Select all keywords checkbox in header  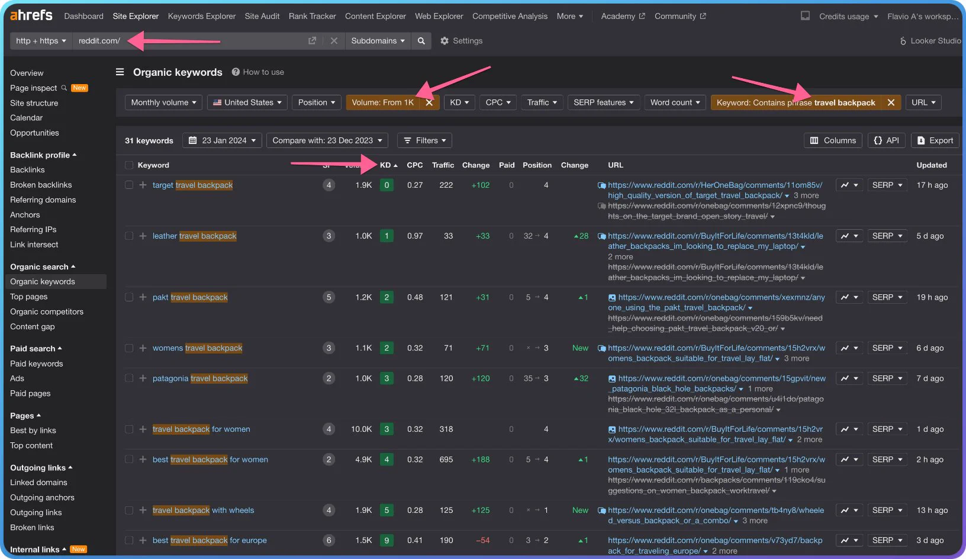point(129,165)
